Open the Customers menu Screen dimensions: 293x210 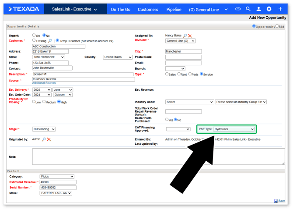coord(148,9)
